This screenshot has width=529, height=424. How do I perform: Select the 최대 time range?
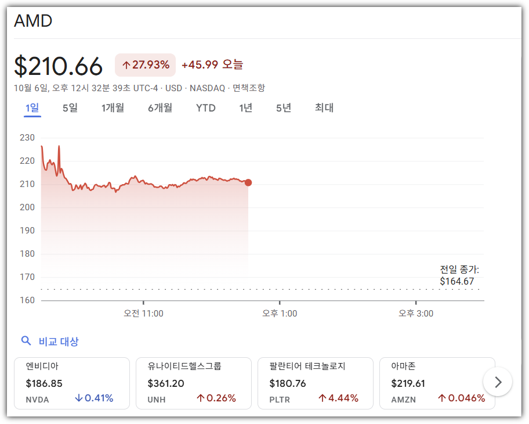point(323,108)
